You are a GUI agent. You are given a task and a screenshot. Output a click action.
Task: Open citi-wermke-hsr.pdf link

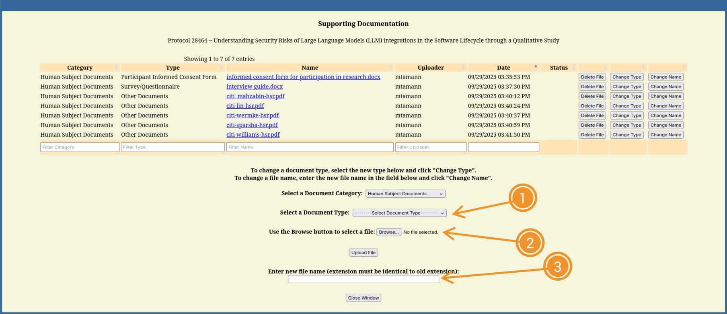pos(253,115)
